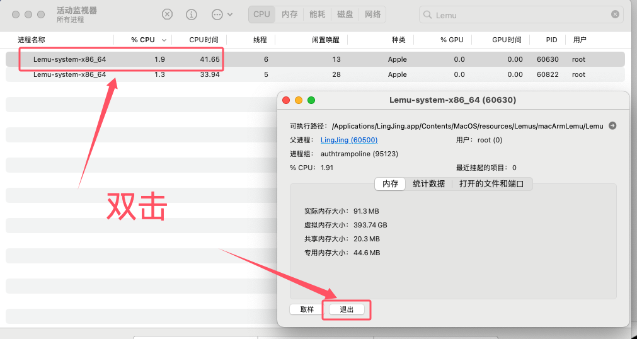
Task: Click the executable path text
Action: coord(468,126)
